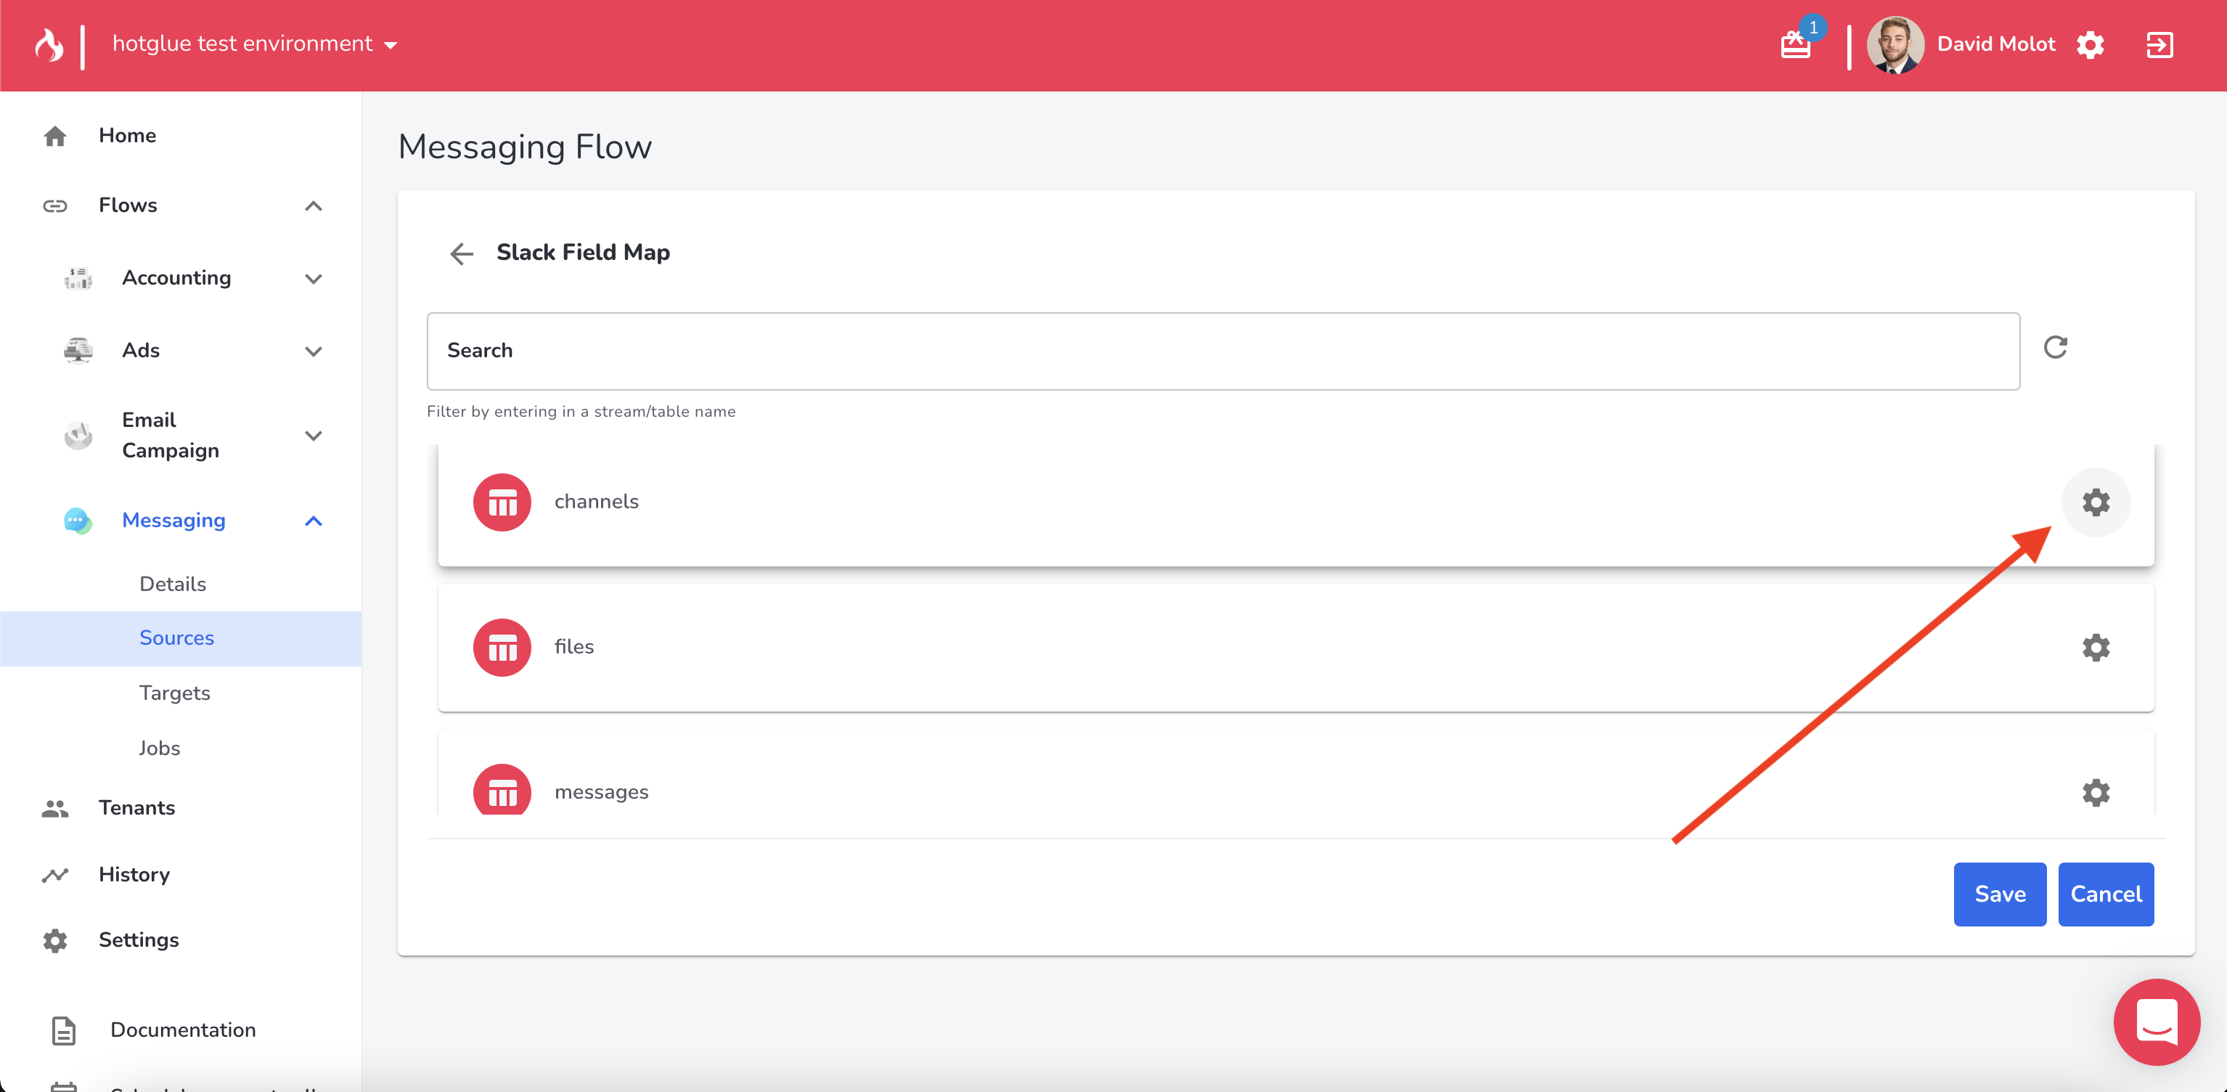
Task: Open settings gear for messages stream
Action: point(2095,792)
